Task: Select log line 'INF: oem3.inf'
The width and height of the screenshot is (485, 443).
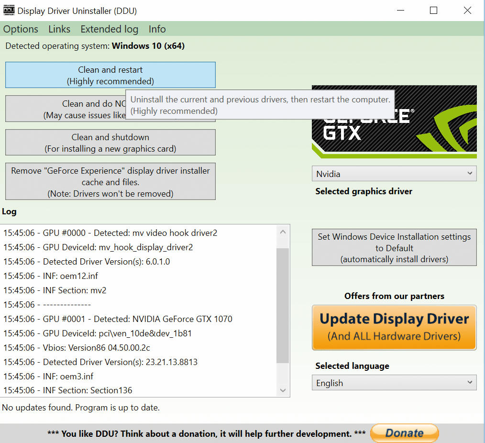Action: [49, 376]
